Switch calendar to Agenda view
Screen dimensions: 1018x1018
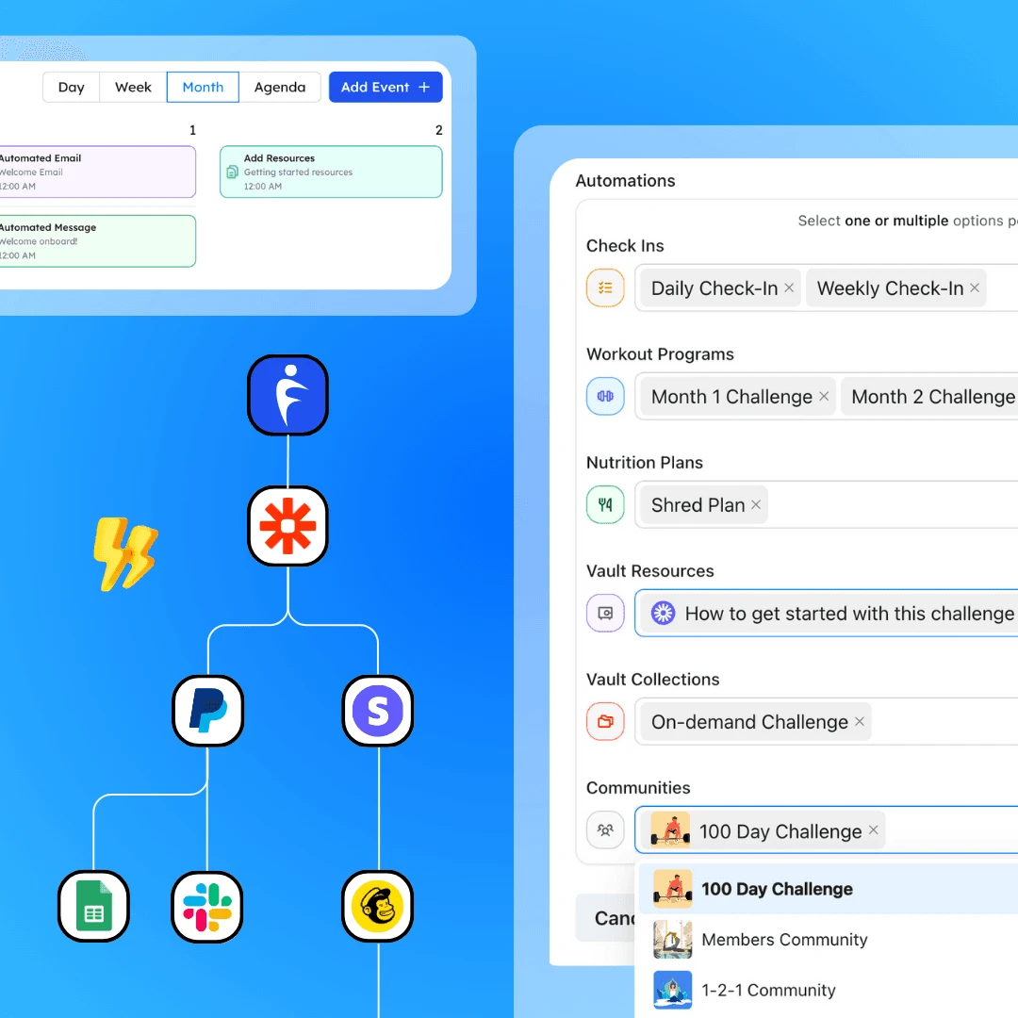pyautogui.click(x=280, y=87)
